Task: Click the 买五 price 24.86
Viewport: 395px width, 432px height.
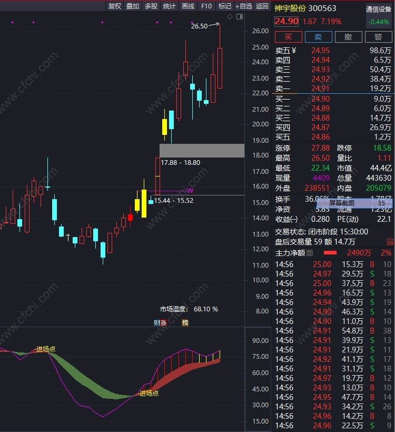Action: click(x=320, y=137)
